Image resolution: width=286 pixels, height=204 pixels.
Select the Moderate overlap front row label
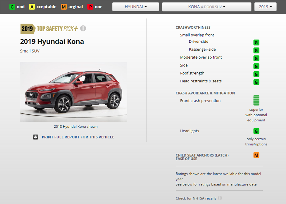click(x=201, y=57)
